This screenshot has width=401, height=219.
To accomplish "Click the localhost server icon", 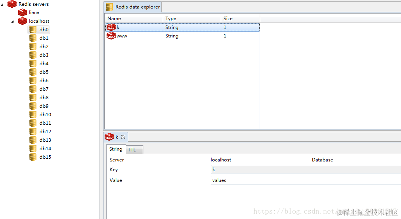I will tap(22, 21).
